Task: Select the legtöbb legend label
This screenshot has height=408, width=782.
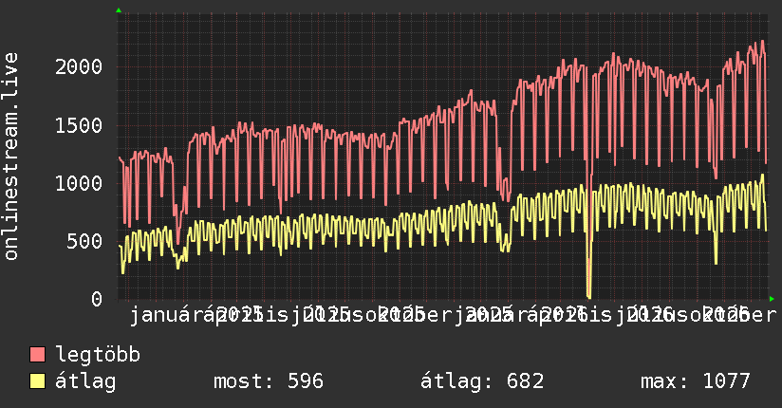Action: pyautogui.click(x=98, y=354)
